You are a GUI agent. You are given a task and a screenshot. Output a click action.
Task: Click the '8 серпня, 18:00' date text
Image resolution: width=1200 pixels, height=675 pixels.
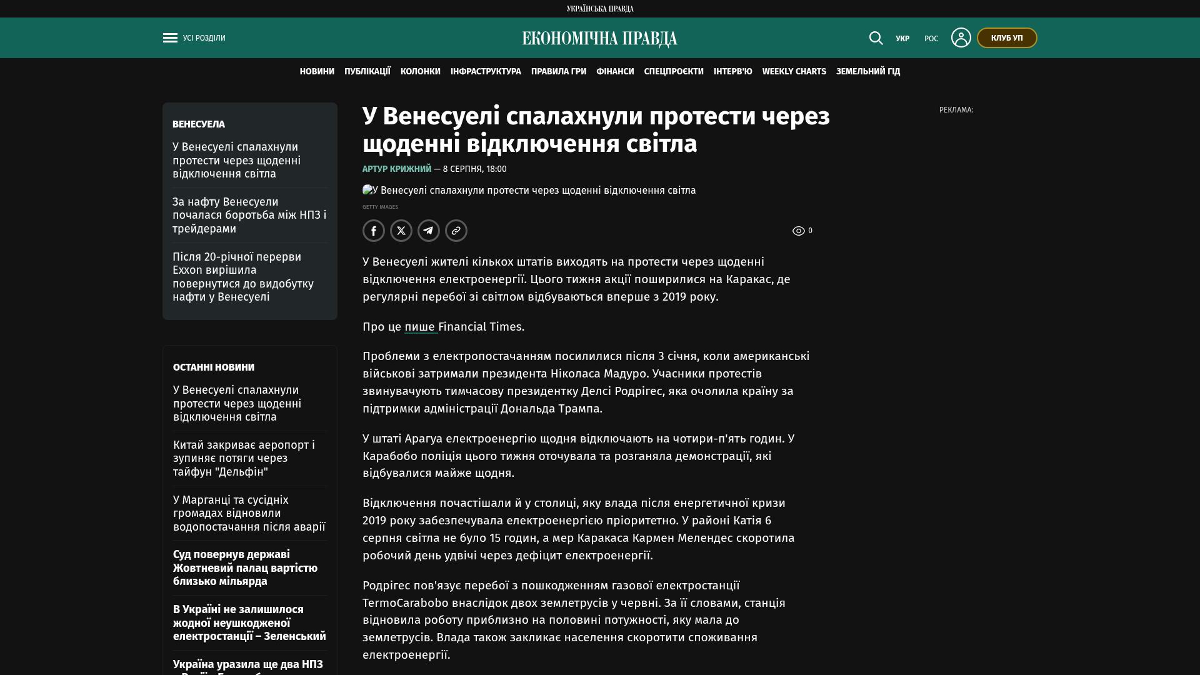(475, 169)
